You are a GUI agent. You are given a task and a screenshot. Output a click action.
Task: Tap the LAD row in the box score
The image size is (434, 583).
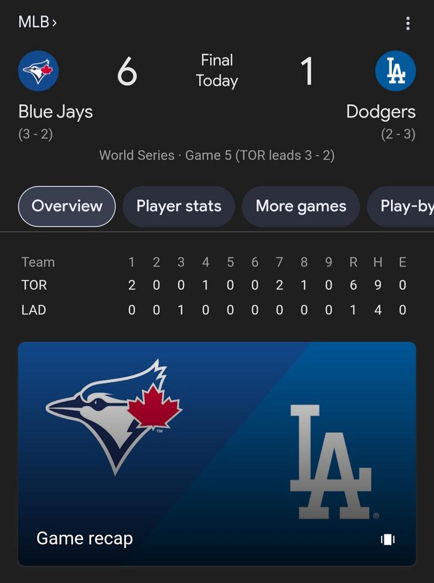click(x=34, y=310)
